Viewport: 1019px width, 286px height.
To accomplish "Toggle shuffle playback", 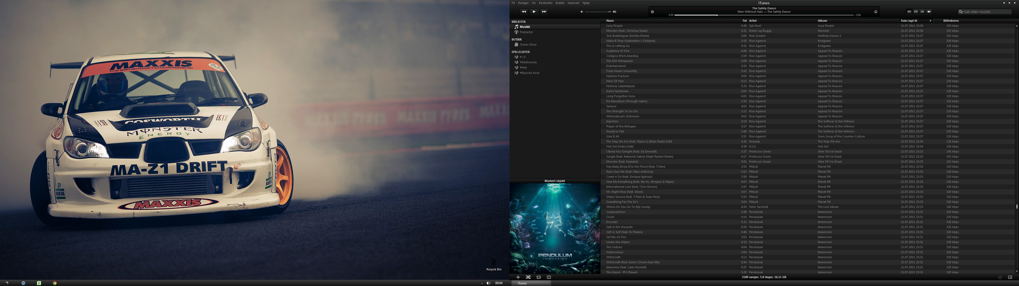I will (528, 277).
